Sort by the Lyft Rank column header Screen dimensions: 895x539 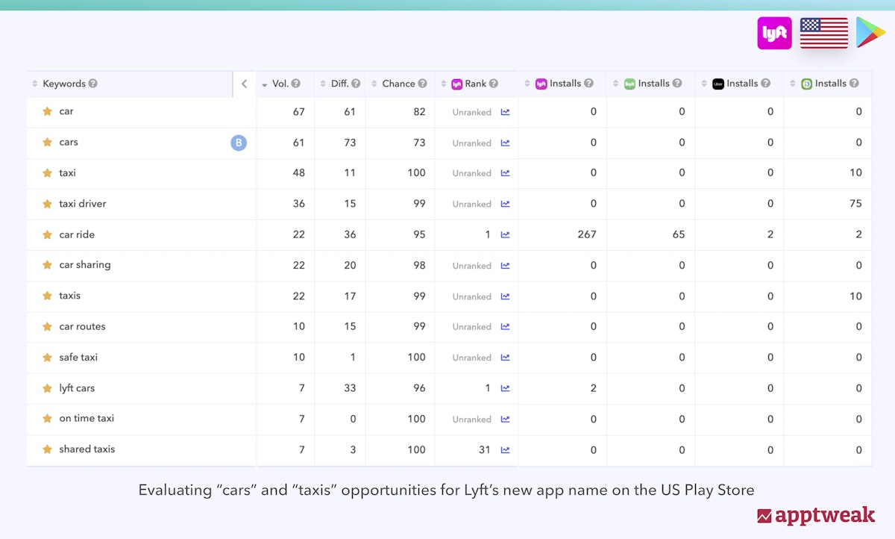coord(475,84)
